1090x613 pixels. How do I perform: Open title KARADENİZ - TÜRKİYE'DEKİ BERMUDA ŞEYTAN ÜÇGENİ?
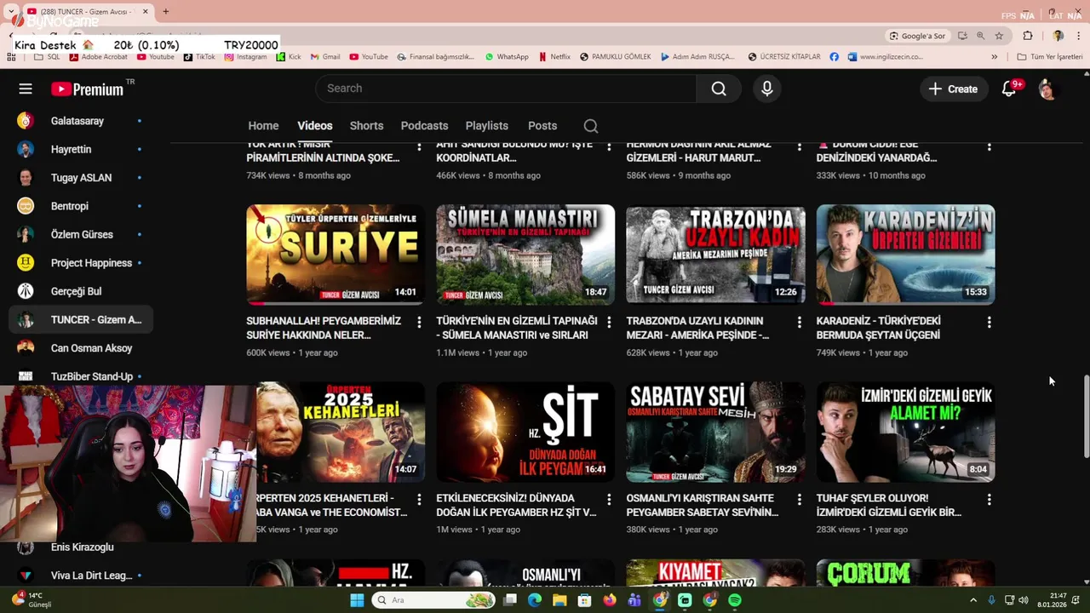click(x=879, y=328)
